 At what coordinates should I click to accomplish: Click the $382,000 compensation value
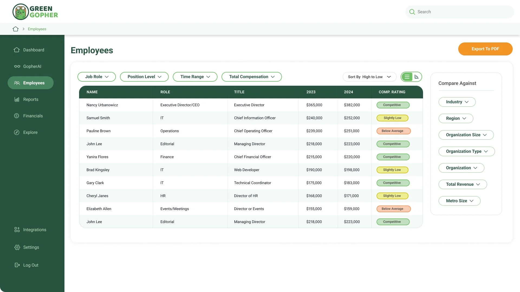pos(352,105)
